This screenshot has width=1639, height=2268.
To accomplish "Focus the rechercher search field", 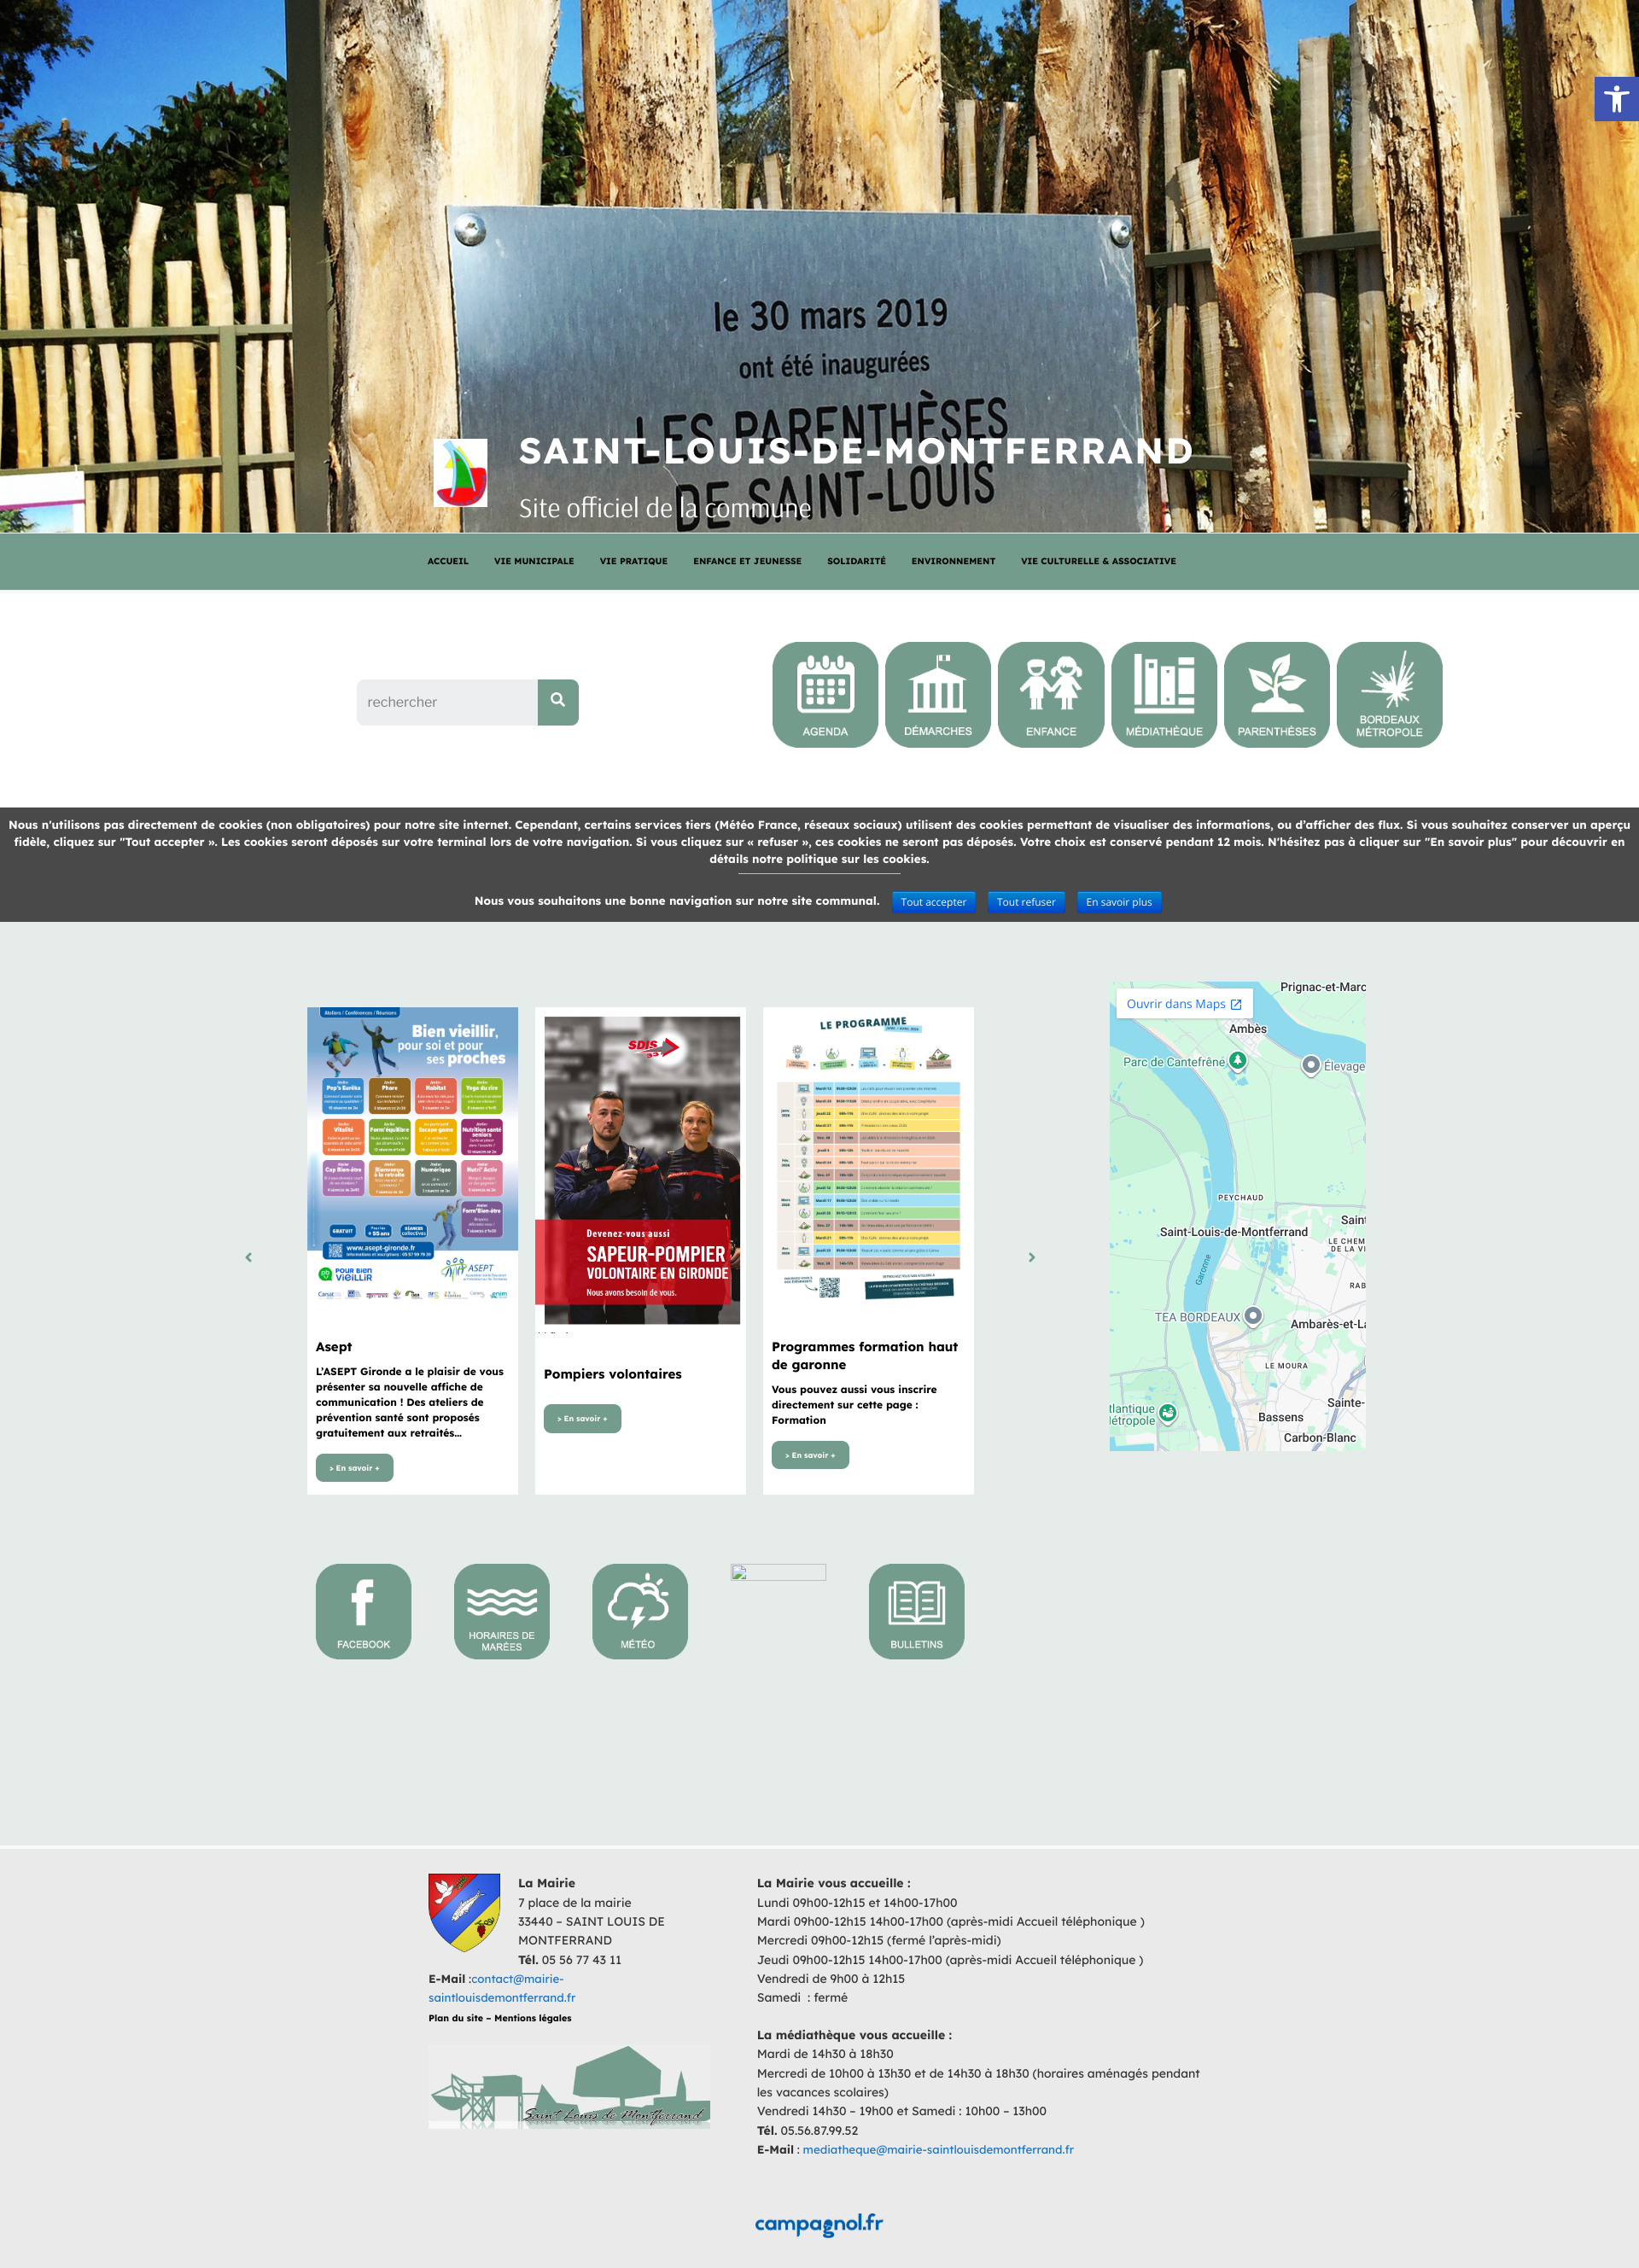I will tap(447, 702).
